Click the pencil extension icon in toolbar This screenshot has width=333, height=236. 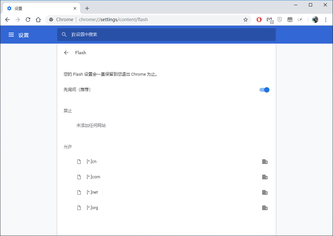pos(300,20)
